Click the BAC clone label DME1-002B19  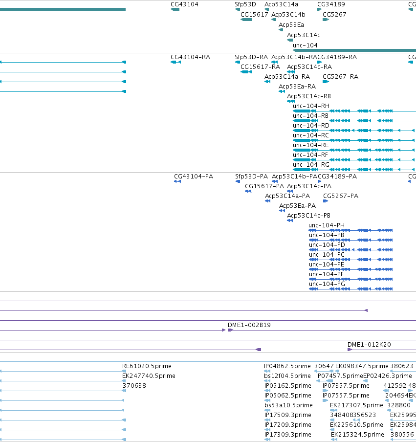click(249, 325)
